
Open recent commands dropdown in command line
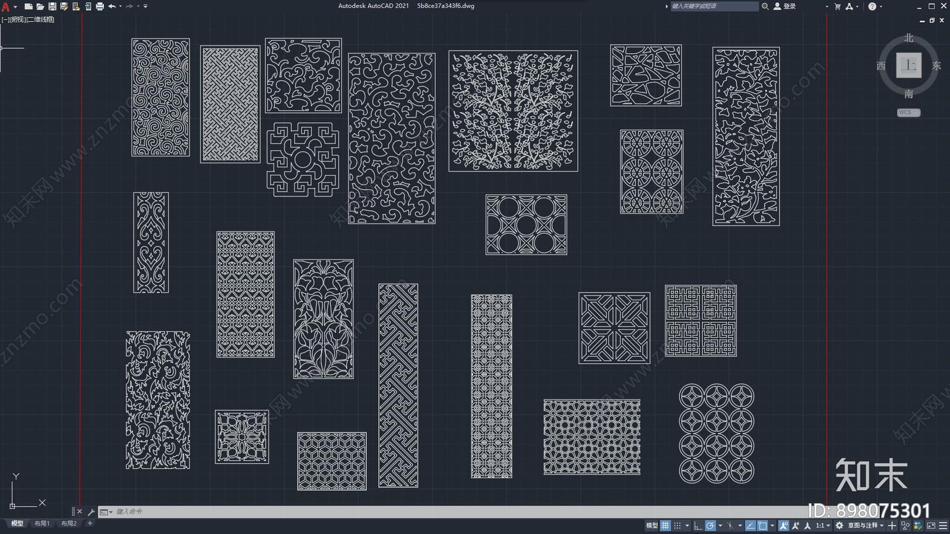106,511
